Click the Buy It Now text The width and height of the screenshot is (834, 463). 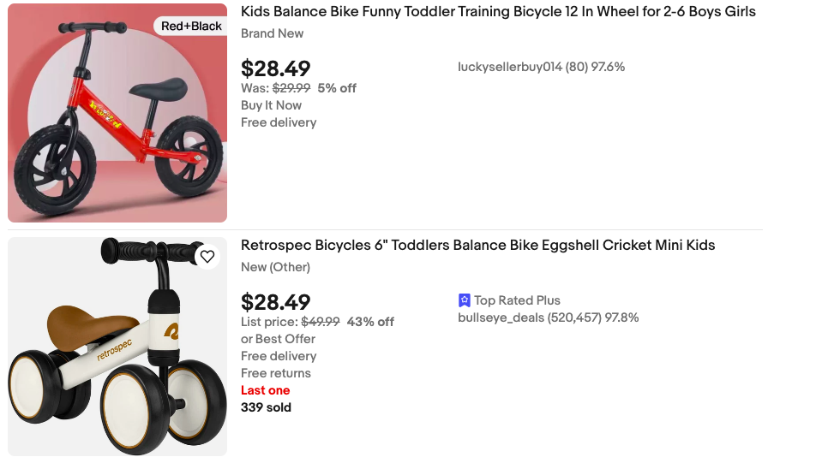point(271,105)
